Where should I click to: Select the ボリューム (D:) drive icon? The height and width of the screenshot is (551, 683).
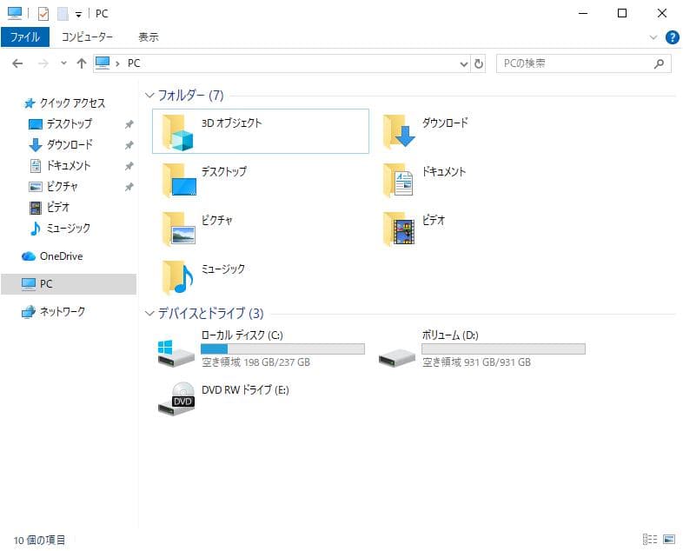click(x=397, y=357)
